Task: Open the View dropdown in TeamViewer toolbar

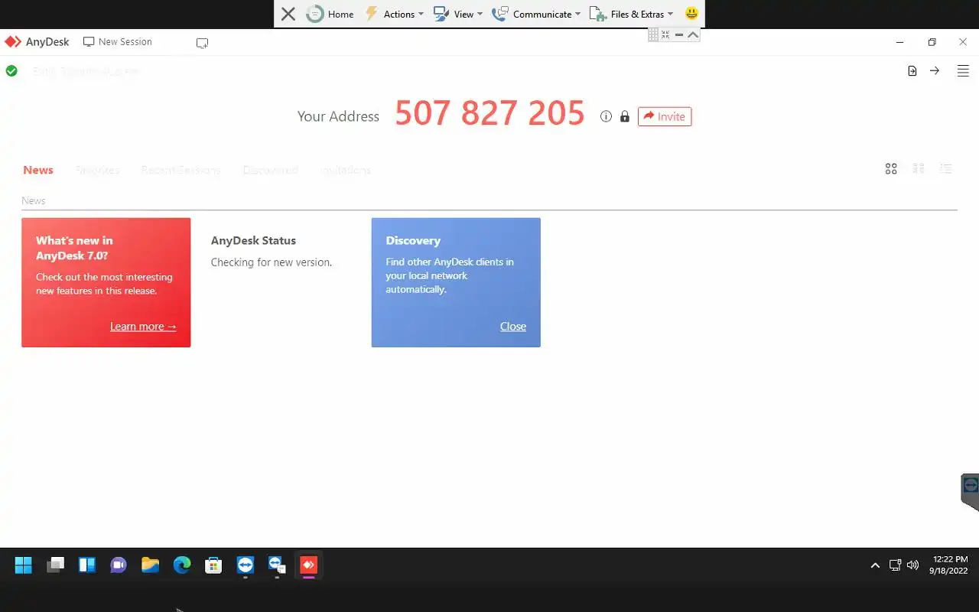Action: coord(457,14)
